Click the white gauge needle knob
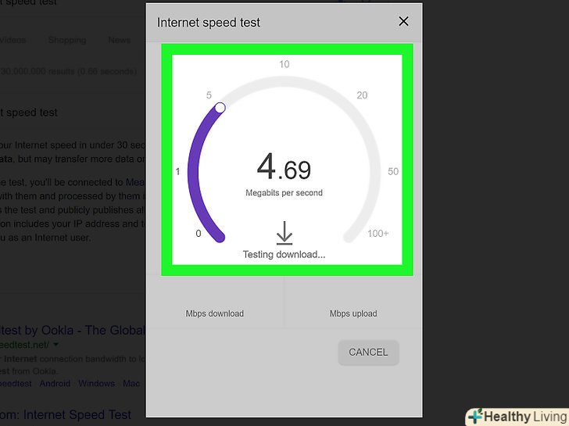 [220, 108]
